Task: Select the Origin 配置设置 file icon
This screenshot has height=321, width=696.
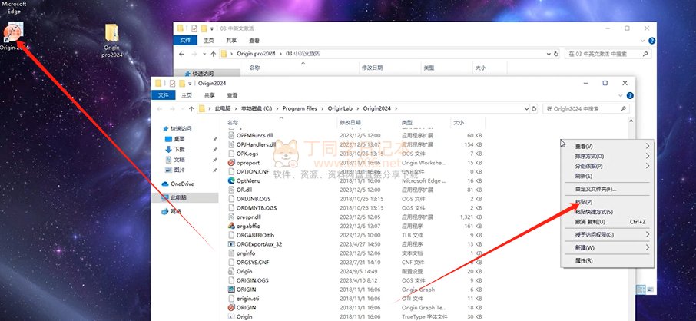Action: (231, 271)
